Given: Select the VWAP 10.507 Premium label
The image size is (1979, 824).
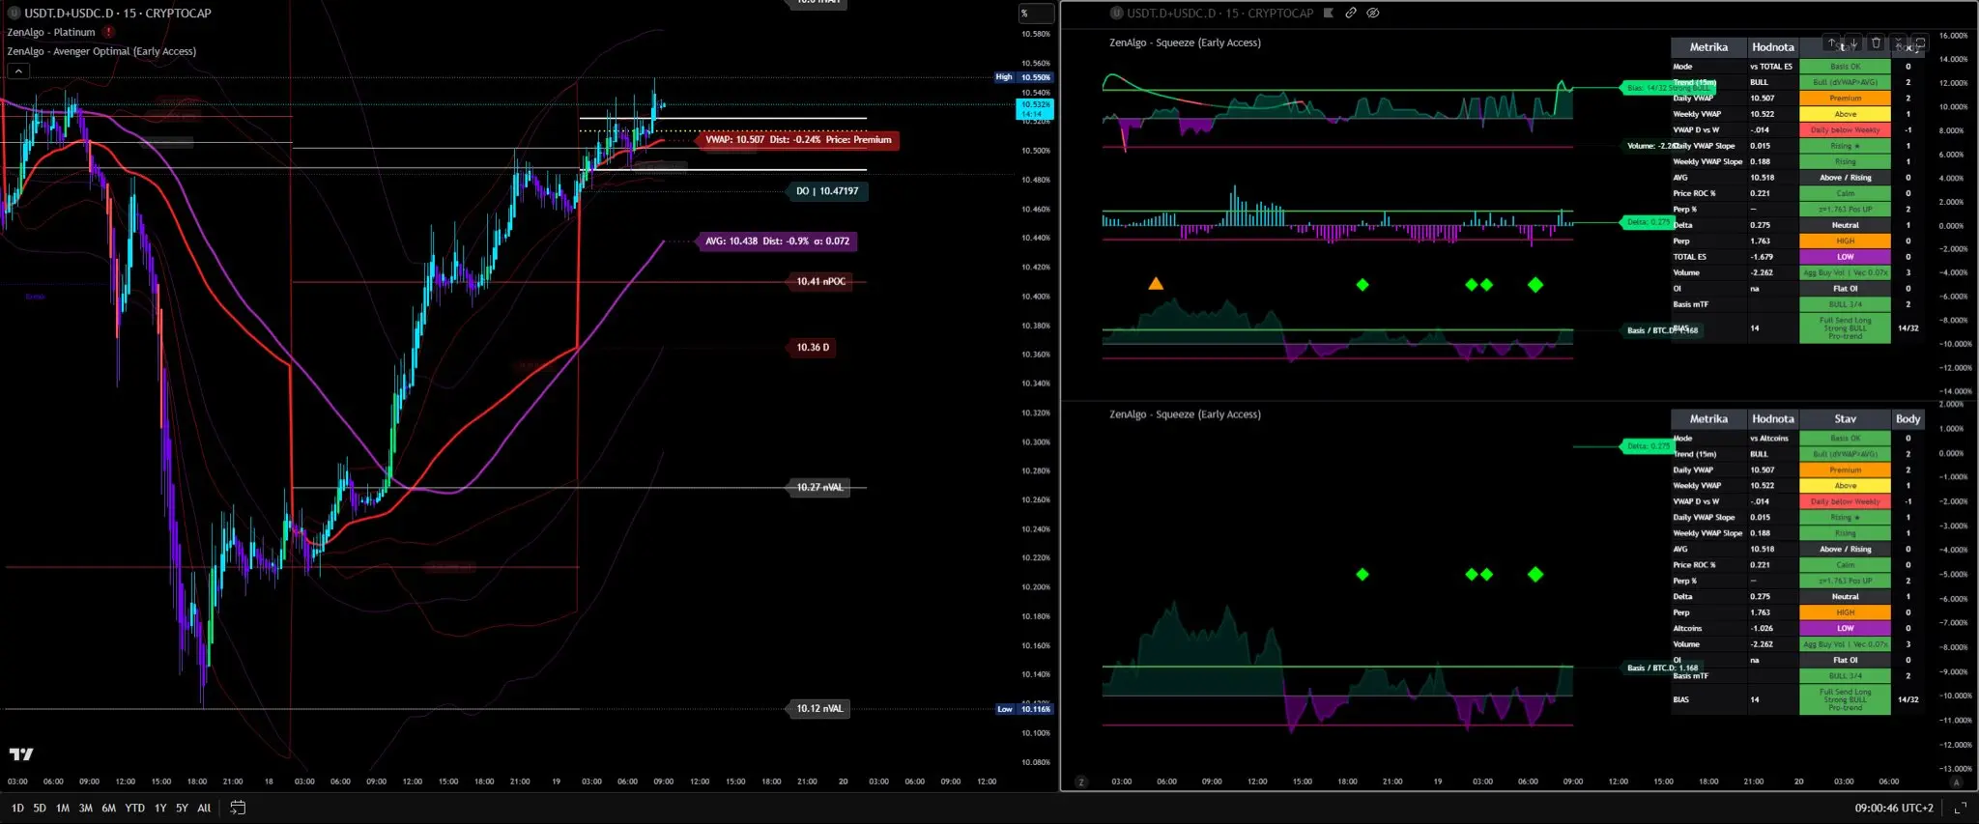Looking at the screenshot, I should point(798,140).
